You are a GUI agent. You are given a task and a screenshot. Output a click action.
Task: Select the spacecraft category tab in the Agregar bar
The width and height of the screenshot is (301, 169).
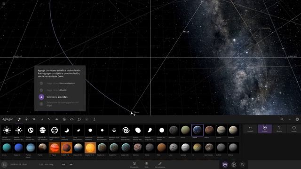(56, 119)
